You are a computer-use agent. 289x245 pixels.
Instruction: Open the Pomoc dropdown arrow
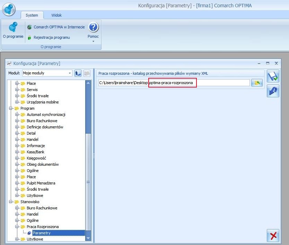(x=93, y=42)
